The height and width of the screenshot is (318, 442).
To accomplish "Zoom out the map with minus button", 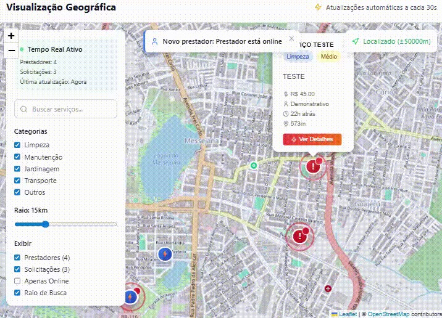I will click(x=11, y=51).
